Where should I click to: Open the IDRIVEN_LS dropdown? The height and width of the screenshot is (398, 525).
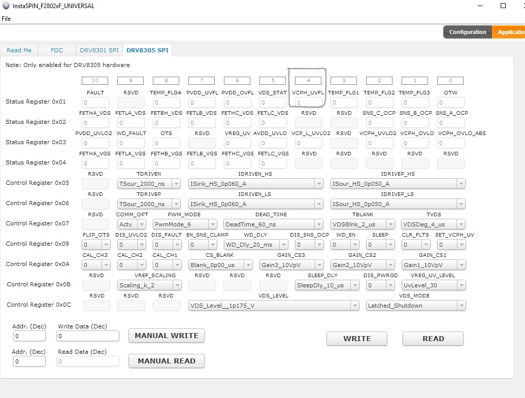click(x=256, y=204)
